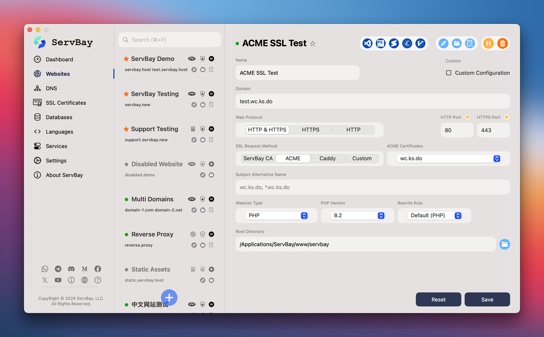Select Caddy as SSL request method
The image size is (544, 337).
(328, 159)
